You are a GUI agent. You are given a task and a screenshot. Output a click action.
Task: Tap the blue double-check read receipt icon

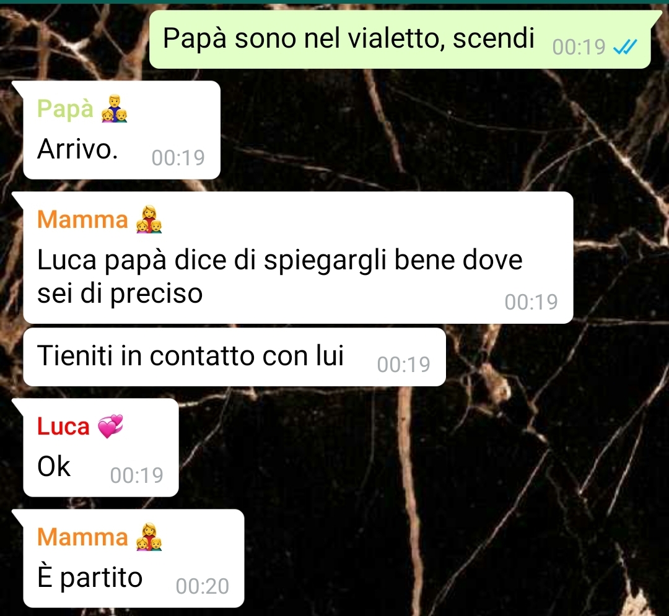[x=625, y=47]
